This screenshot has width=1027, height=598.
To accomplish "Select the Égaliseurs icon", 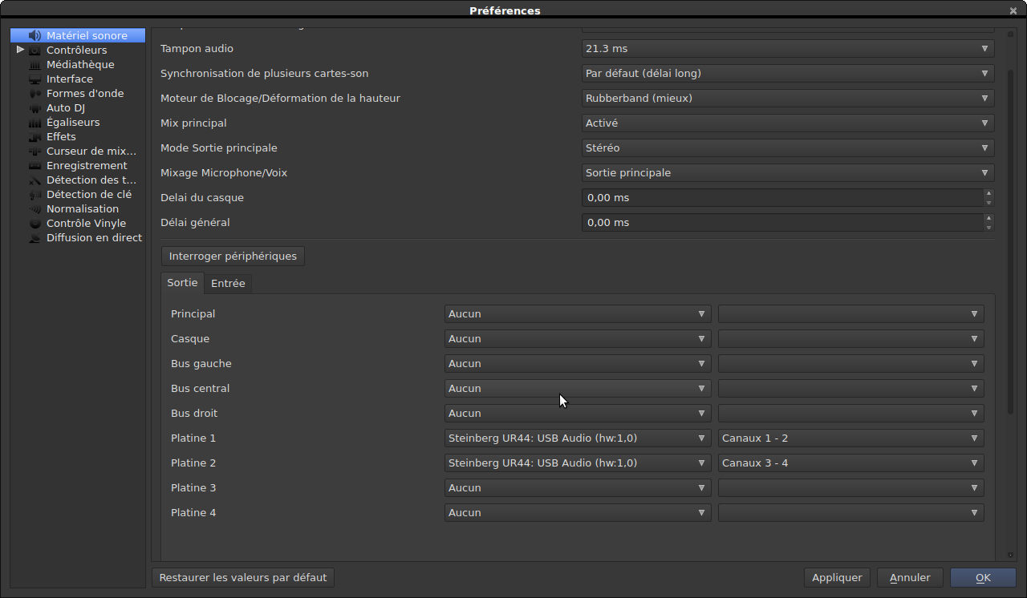I will 35,123.
